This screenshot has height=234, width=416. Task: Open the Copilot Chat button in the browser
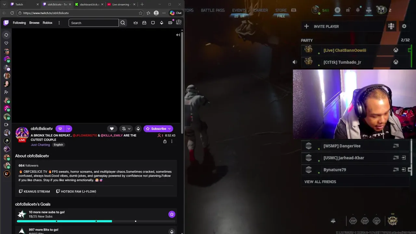(x=176, y=13)
